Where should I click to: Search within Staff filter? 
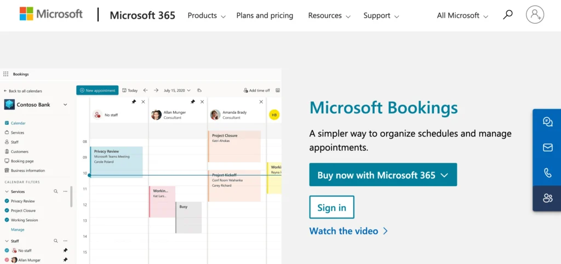pos(55,241)
